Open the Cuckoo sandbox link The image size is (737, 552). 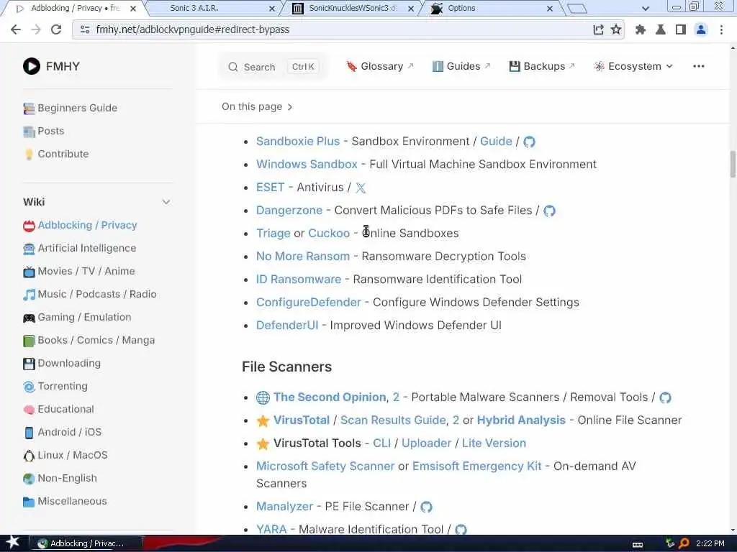click(329, 234)
